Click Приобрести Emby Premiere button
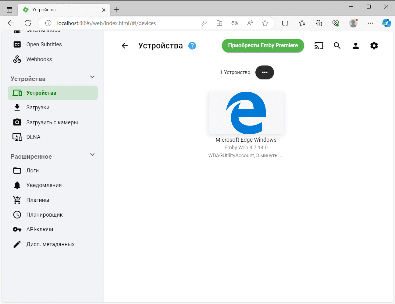395x304 pixels. 263,45
